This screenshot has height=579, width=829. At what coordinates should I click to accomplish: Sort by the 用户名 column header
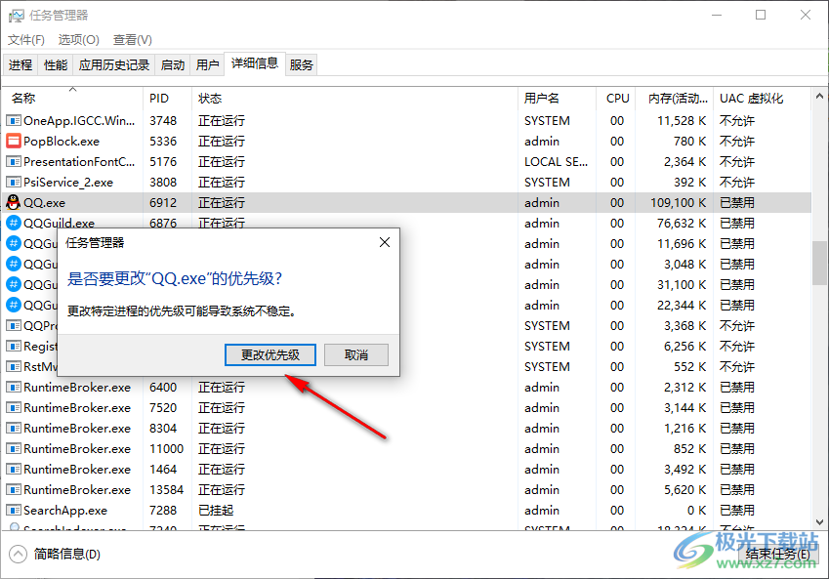point(558,99)
